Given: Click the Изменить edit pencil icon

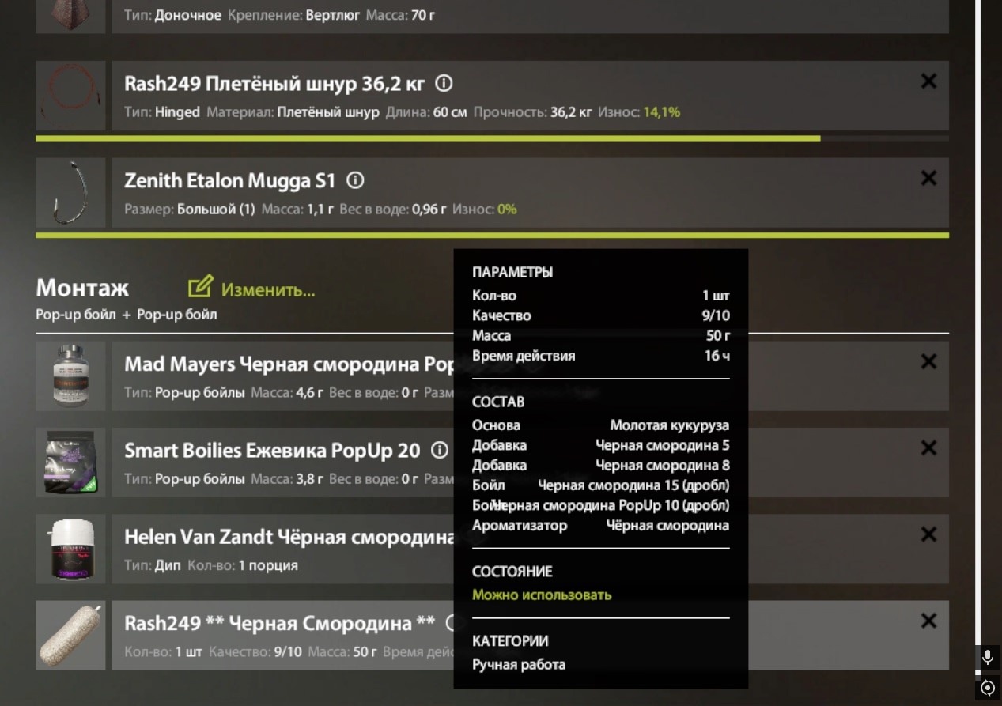Looking at the screenshot, I should [201, 288].
